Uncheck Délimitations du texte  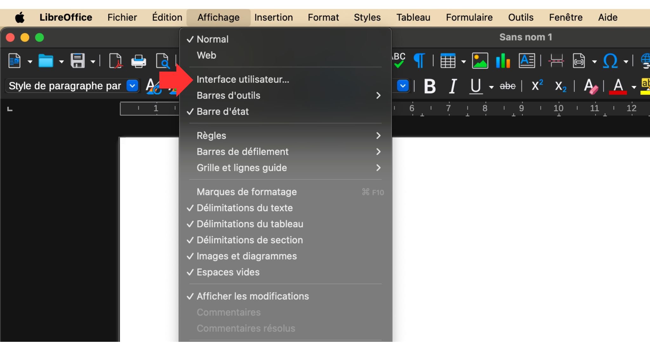coord(244,208)
